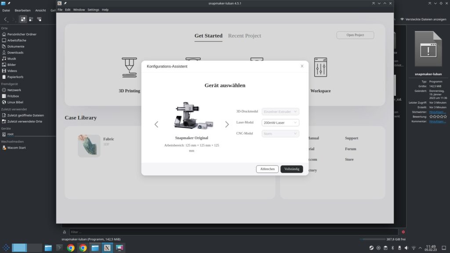Switch to the Recent Project tab
Viewport: 450px width, 253px height.
click(244, 36)
